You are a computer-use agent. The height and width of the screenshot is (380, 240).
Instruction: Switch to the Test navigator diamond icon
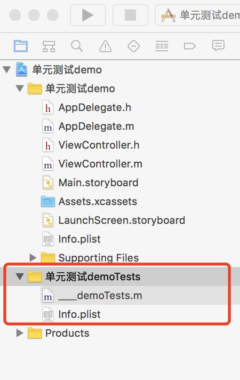pos(134,46)
